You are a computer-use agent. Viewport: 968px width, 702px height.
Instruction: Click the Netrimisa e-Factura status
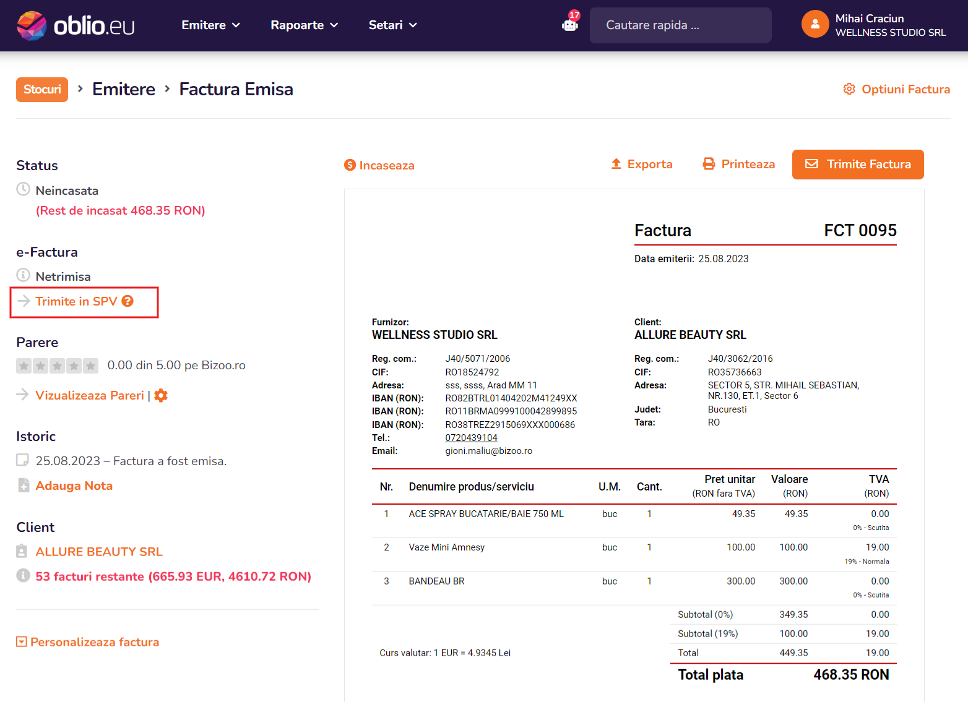point(63,276)
